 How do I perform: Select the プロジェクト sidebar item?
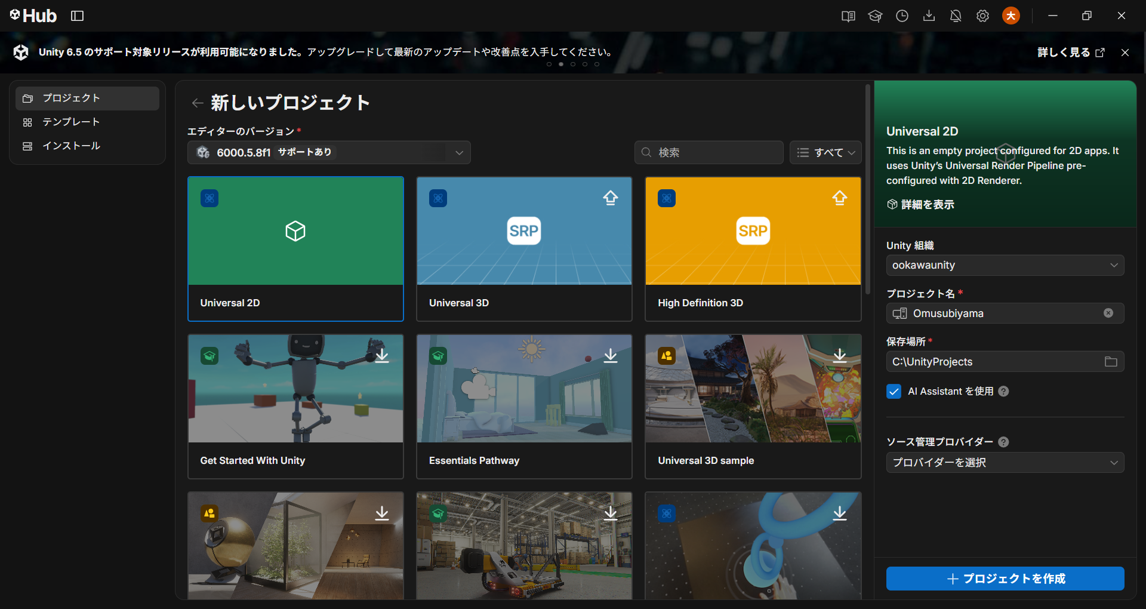[x=87, y=98]
